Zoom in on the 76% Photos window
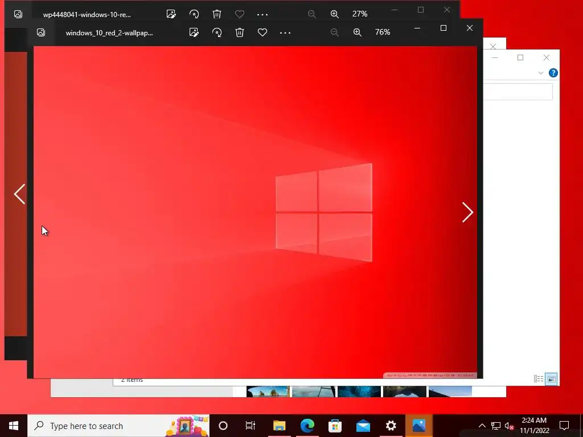The height and width of the screenshot is (437, 583). coord(358,32)
